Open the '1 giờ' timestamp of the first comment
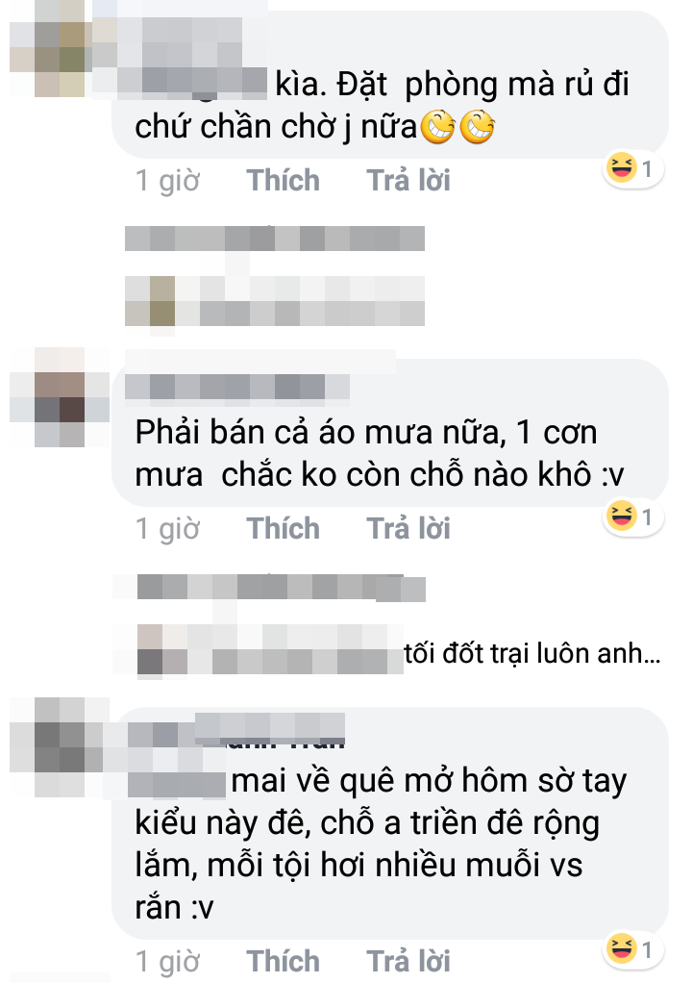The image size is (692, 983). (167, 181)
